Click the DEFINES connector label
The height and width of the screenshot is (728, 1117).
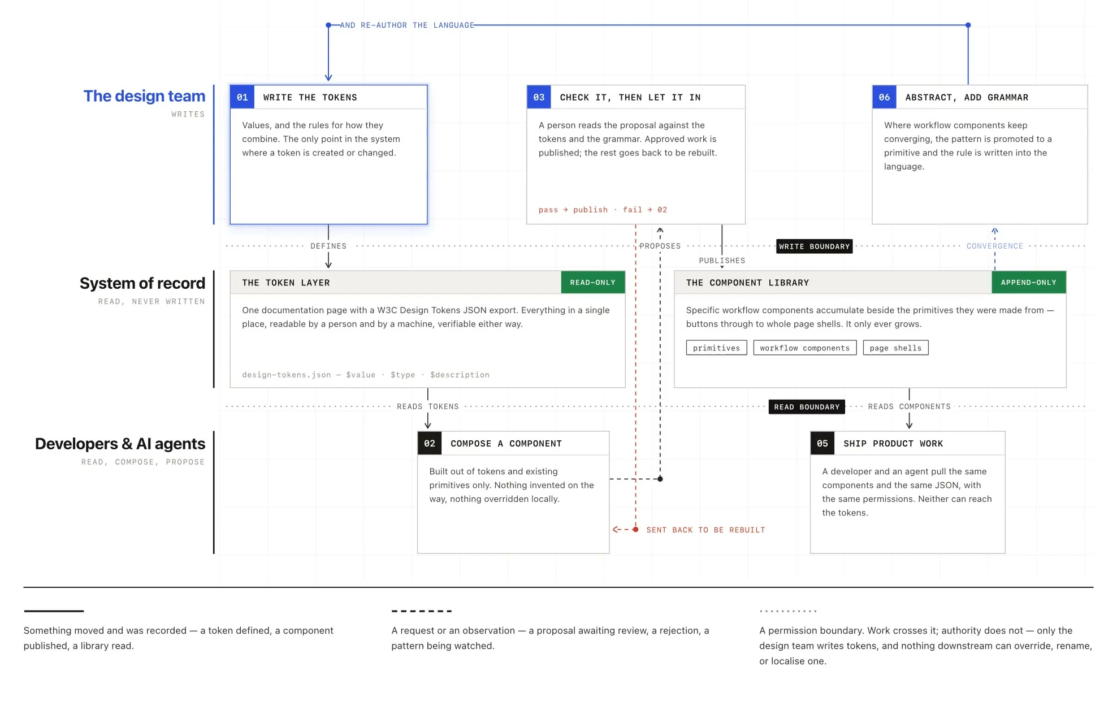pyautogui.click(x=328, y=246)
